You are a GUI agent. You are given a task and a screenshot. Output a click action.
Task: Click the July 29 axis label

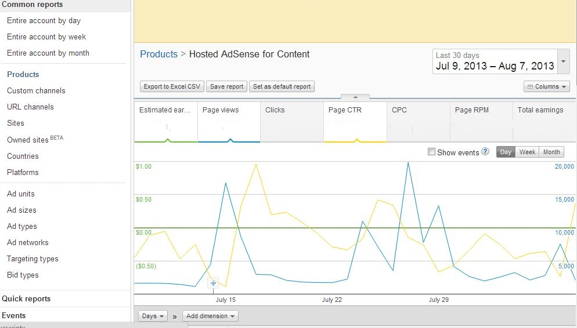pyautogui.click(x=439, y=300)
